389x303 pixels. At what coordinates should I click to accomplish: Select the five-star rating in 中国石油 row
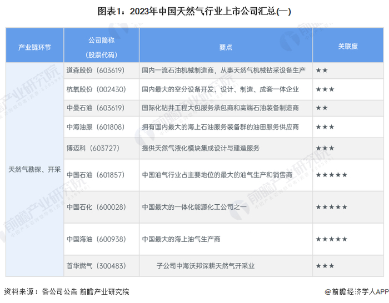click(x=331, y=175)
